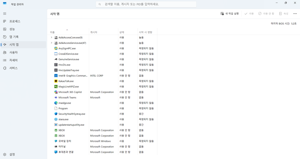Click the Microsoft Teams icon
Image resolution: width=300 pixels, height=159 pixels.
pos(56,98)
